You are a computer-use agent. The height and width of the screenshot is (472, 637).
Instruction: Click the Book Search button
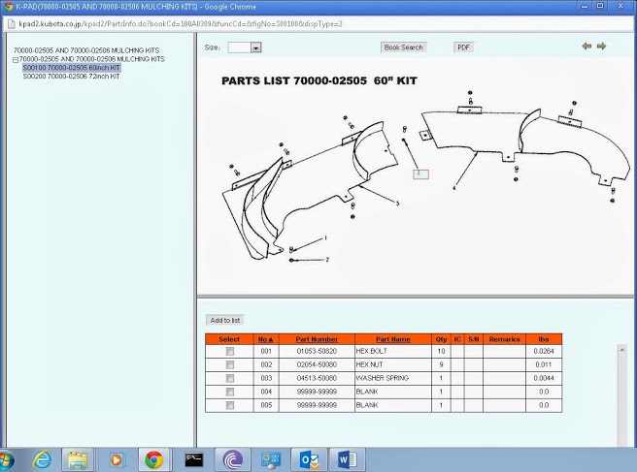pos(403,47)
